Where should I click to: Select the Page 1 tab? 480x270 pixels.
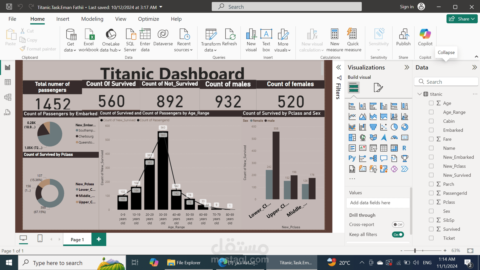(x=77, y=239)
